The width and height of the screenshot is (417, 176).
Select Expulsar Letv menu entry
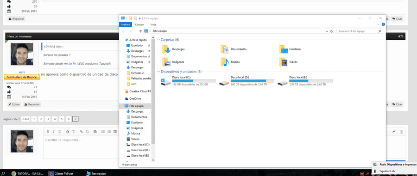pyautogui.click(x=395, y=171)
